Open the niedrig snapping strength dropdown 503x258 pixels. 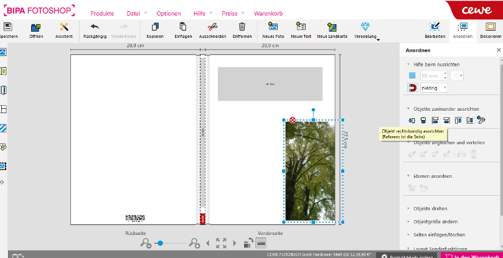(x=434, y=88)
